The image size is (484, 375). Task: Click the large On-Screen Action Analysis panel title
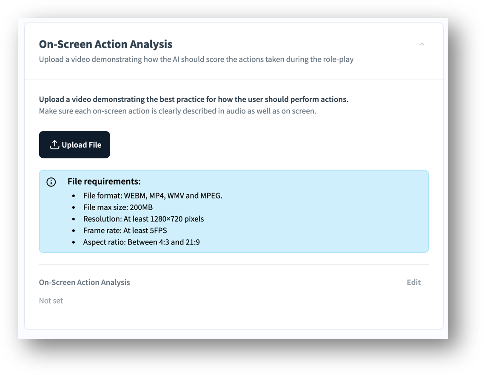click(x=105, y=44)
